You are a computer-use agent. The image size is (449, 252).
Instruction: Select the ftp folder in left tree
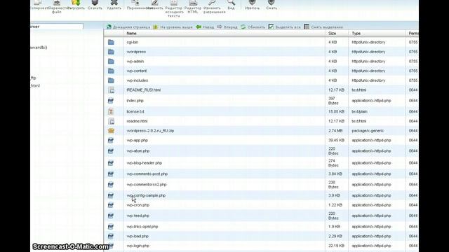click(33, 78)
